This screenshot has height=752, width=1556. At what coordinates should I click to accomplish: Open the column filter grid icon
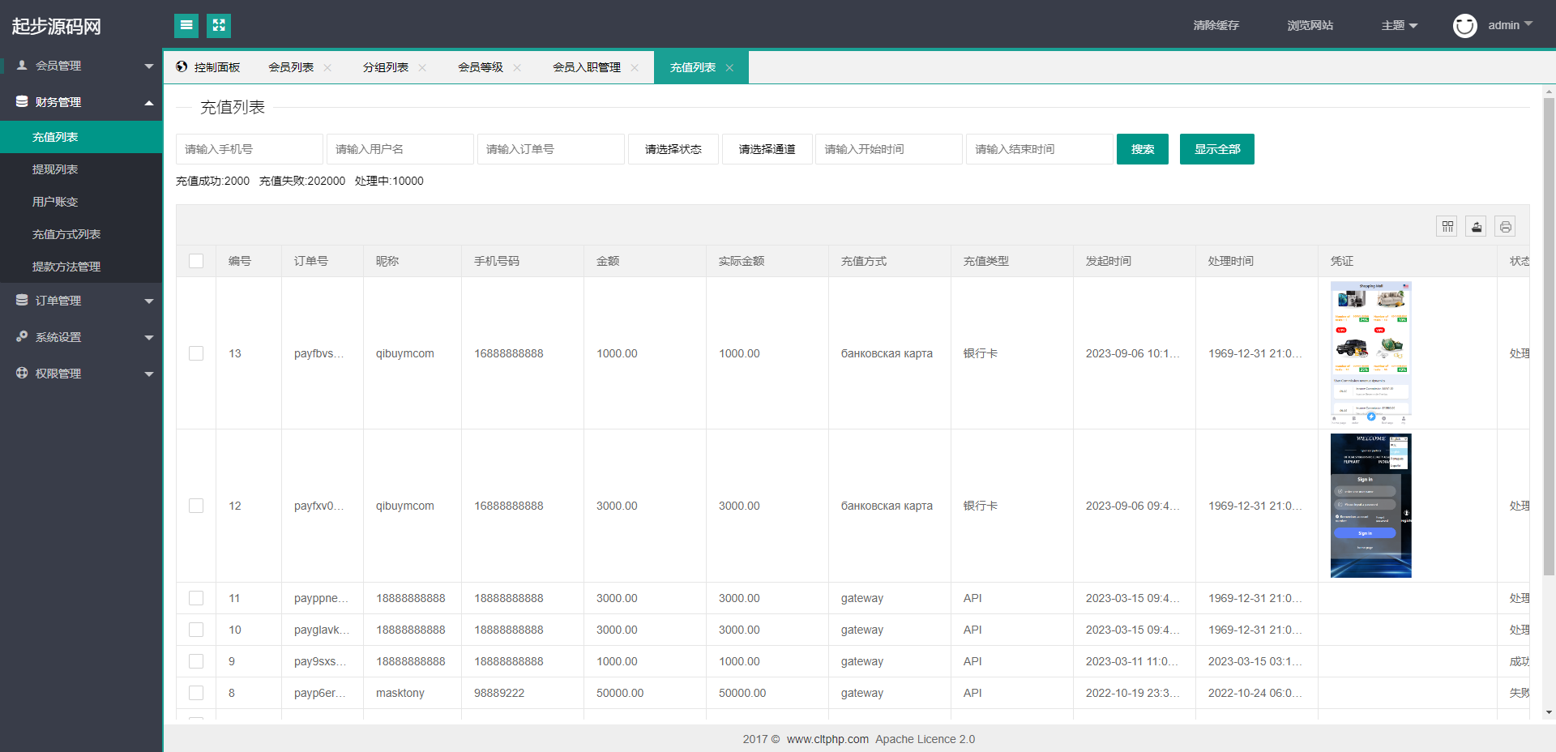[1447, 227]
